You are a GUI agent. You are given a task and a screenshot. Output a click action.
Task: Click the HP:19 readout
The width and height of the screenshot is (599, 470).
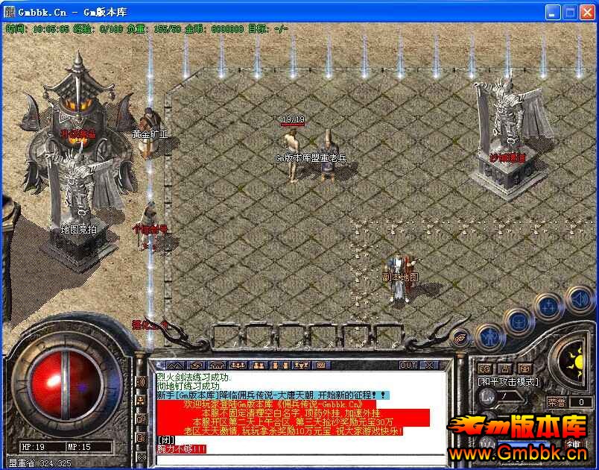(x=34, y=447)
